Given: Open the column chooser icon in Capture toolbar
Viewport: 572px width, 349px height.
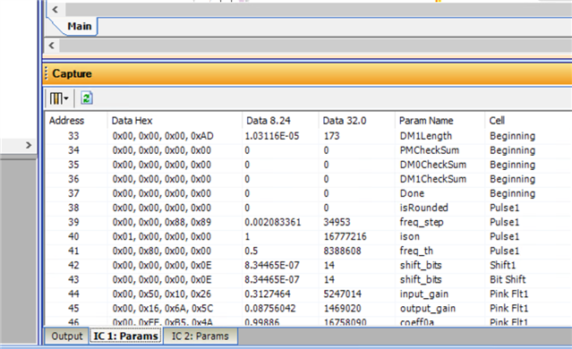Looking at the screenshot, I should coord(56,98).
